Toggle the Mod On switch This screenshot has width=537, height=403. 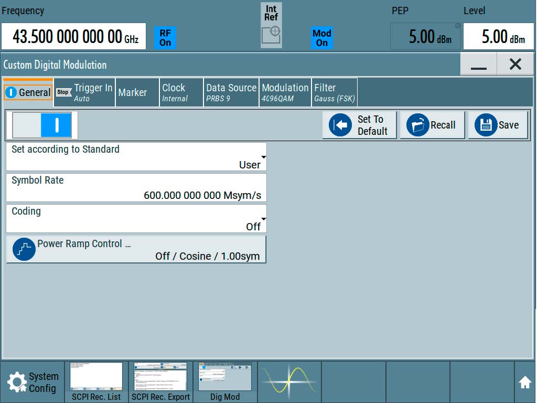[321, 38]
